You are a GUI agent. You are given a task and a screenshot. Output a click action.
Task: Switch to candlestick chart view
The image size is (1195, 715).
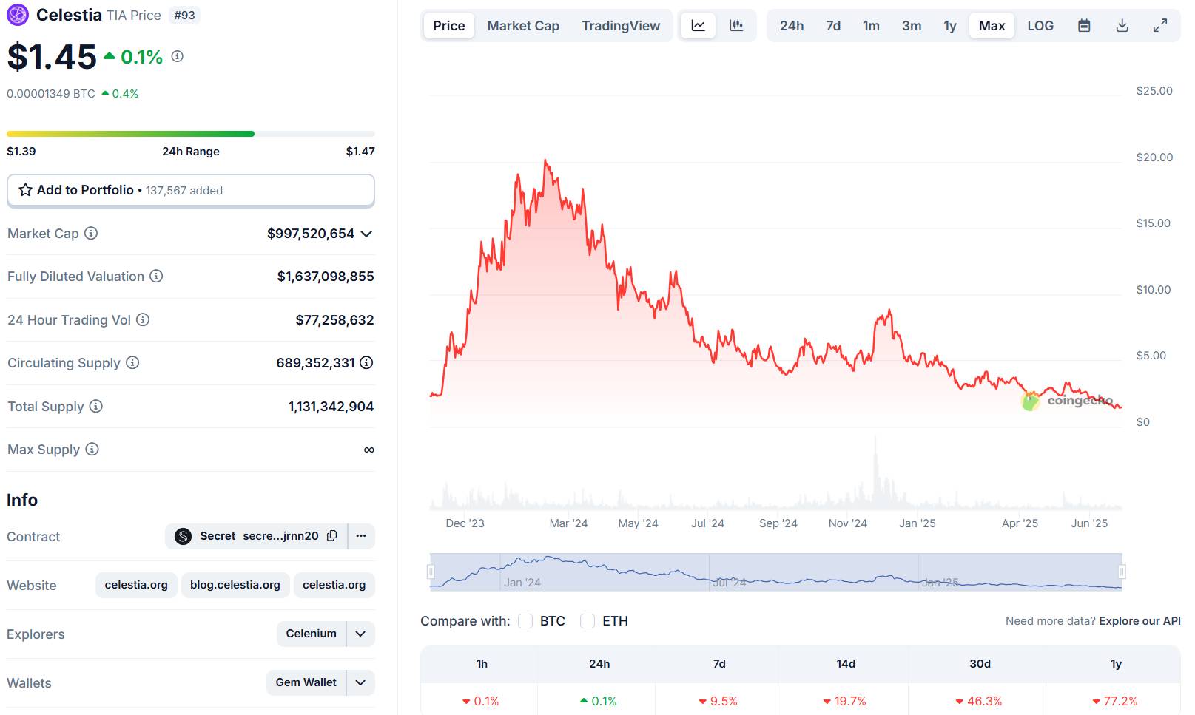(x=736, y=26)
